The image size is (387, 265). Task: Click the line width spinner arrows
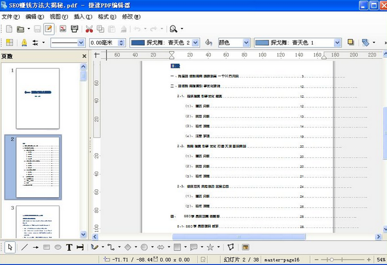pyautogui.click(x=121, y=43)
